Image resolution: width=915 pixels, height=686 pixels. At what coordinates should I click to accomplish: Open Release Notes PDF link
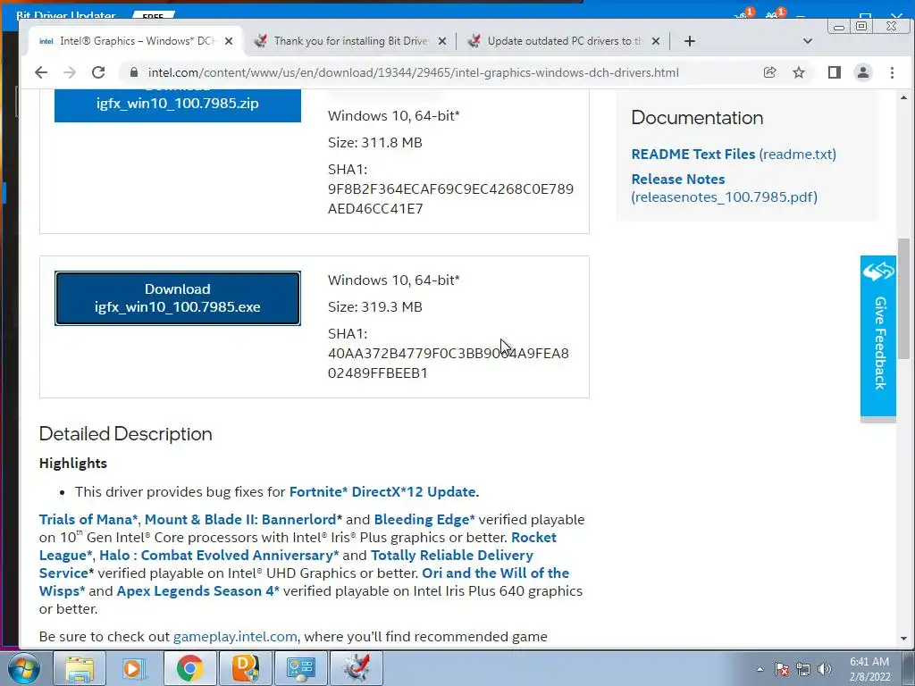coord(724,188)
